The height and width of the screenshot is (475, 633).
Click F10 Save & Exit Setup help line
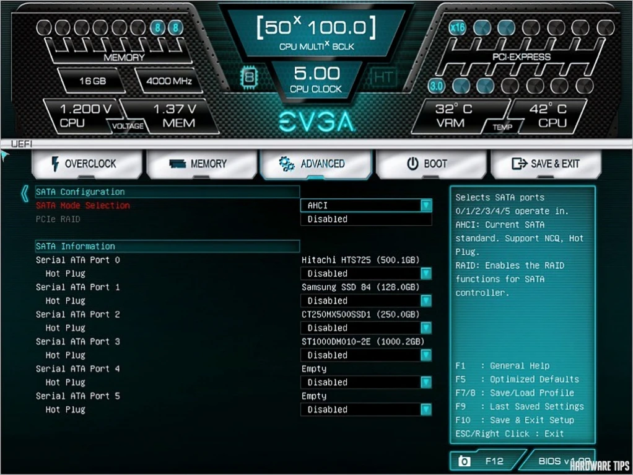coord(515,420)
